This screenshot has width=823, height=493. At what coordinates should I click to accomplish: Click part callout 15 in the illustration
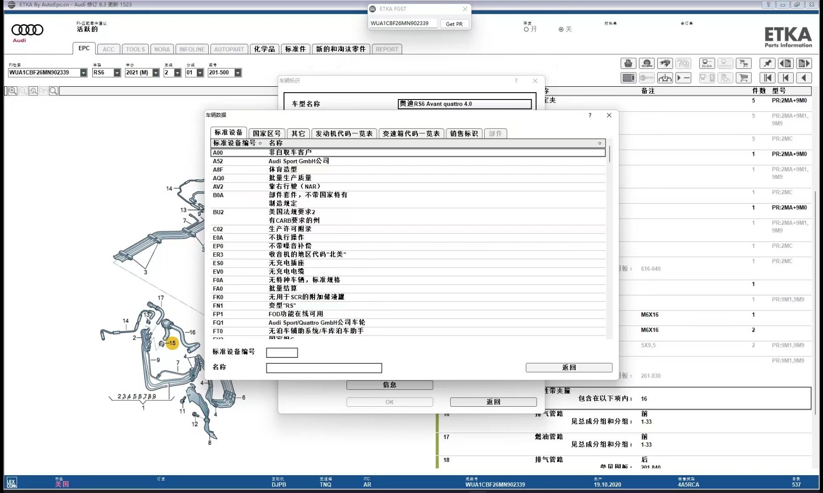[x=172, y=343]
